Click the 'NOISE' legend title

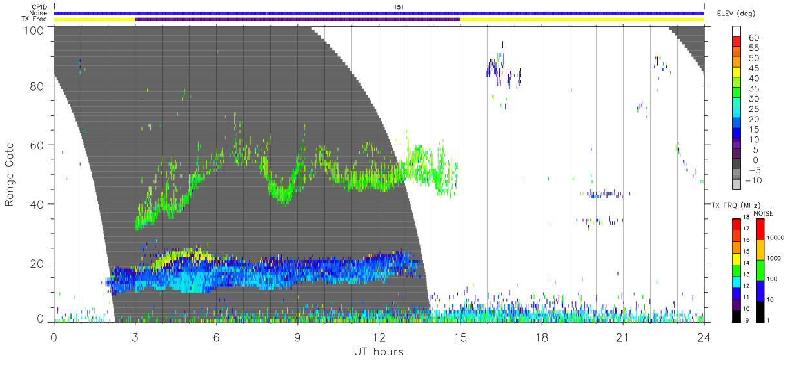[763, 213]
